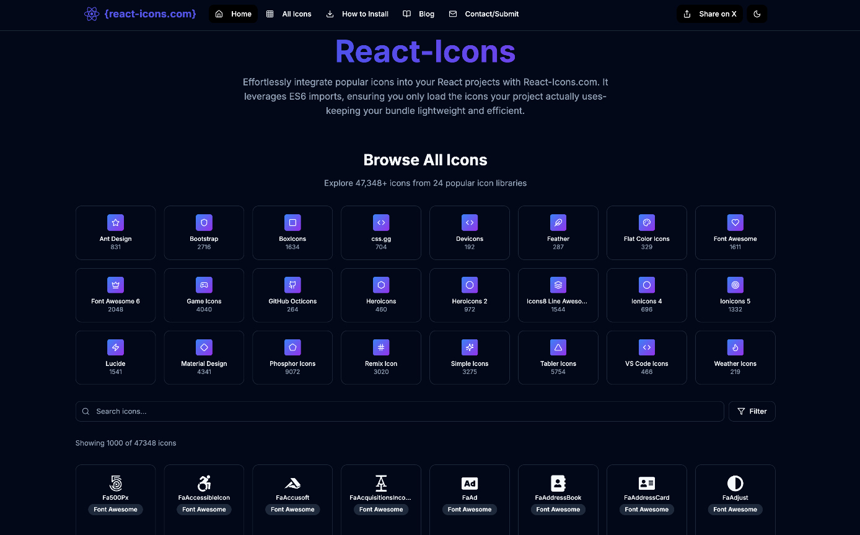Open the Heroicons 2 library card

point(470,295)
